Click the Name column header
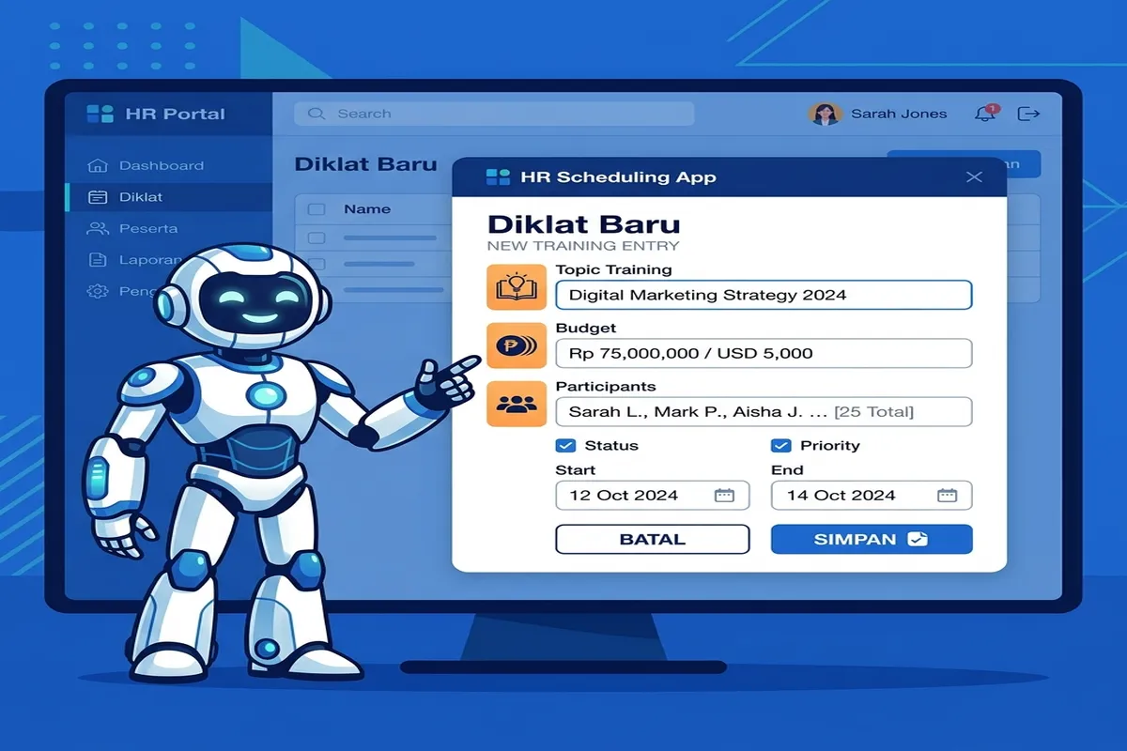 tap(367, 209)
